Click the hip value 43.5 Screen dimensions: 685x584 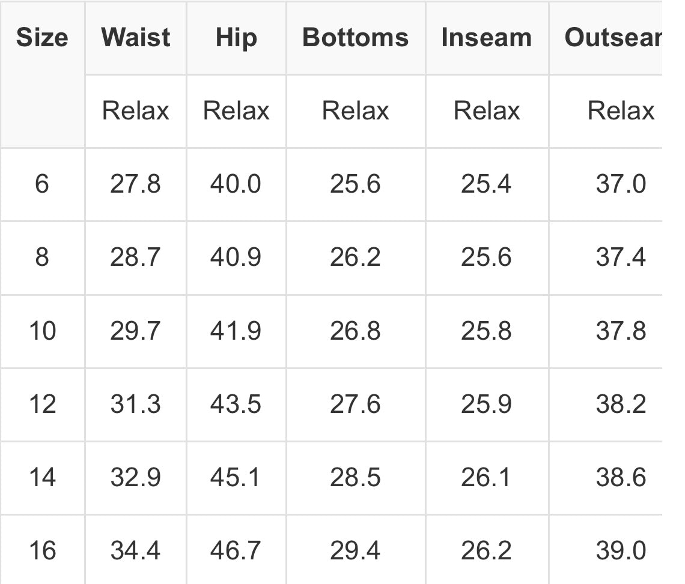click(236, 404)
